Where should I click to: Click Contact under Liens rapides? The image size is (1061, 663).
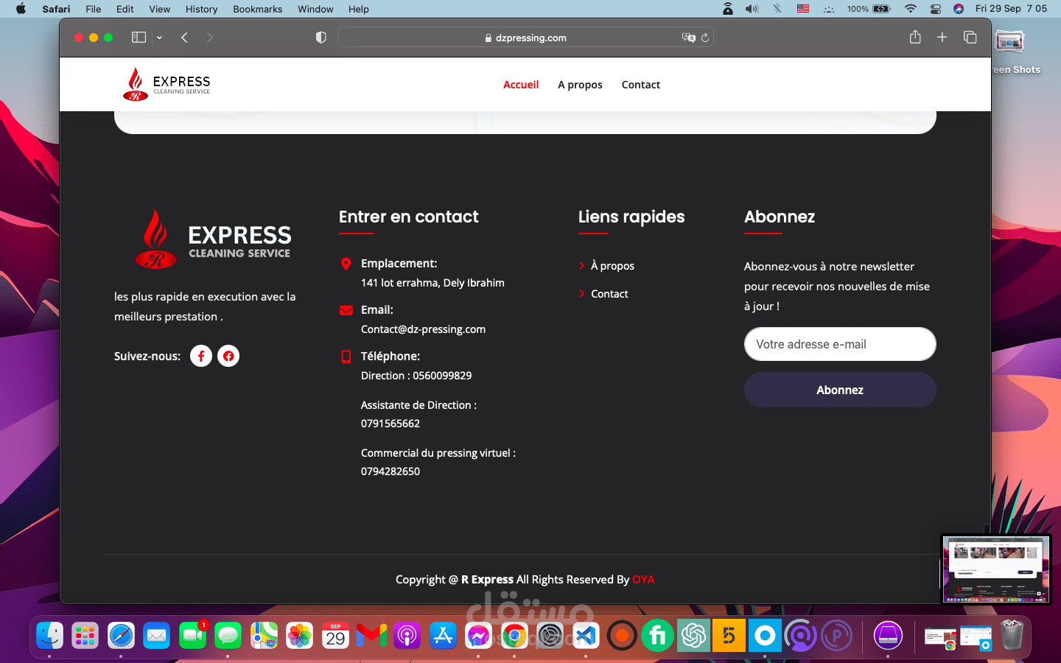[609, 294]
